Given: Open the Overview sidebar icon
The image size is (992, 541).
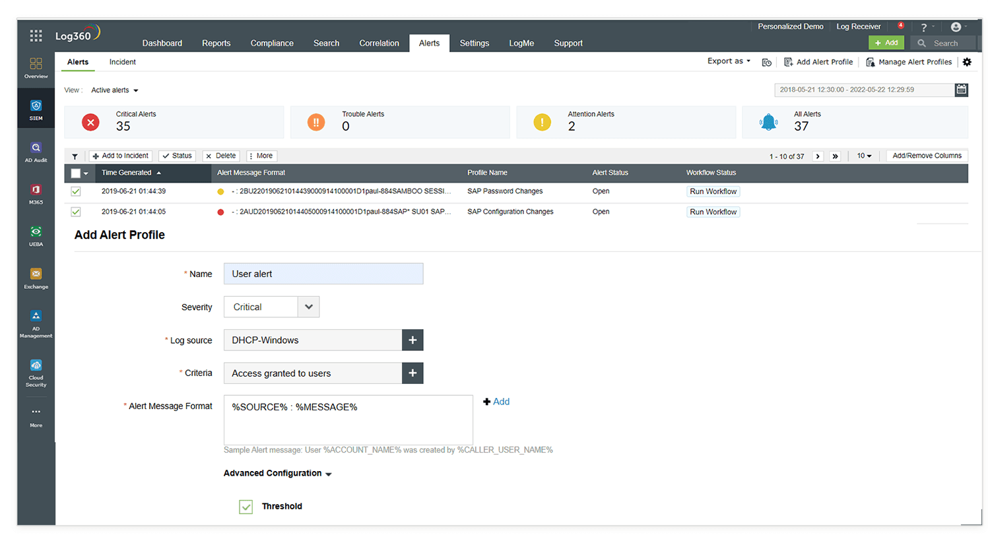Looking at the screenshot, I should point(36,68).
